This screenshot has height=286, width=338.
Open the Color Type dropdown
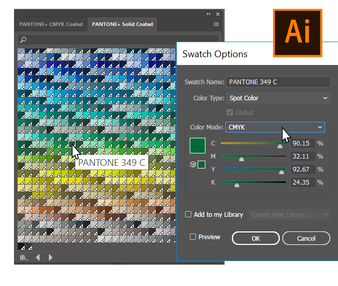click(x=278, y=98)
